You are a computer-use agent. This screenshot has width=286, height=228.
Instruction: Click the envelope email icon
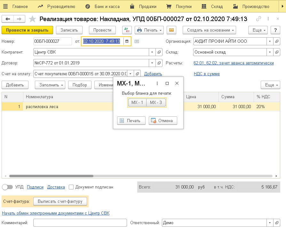tap(171, 30)
